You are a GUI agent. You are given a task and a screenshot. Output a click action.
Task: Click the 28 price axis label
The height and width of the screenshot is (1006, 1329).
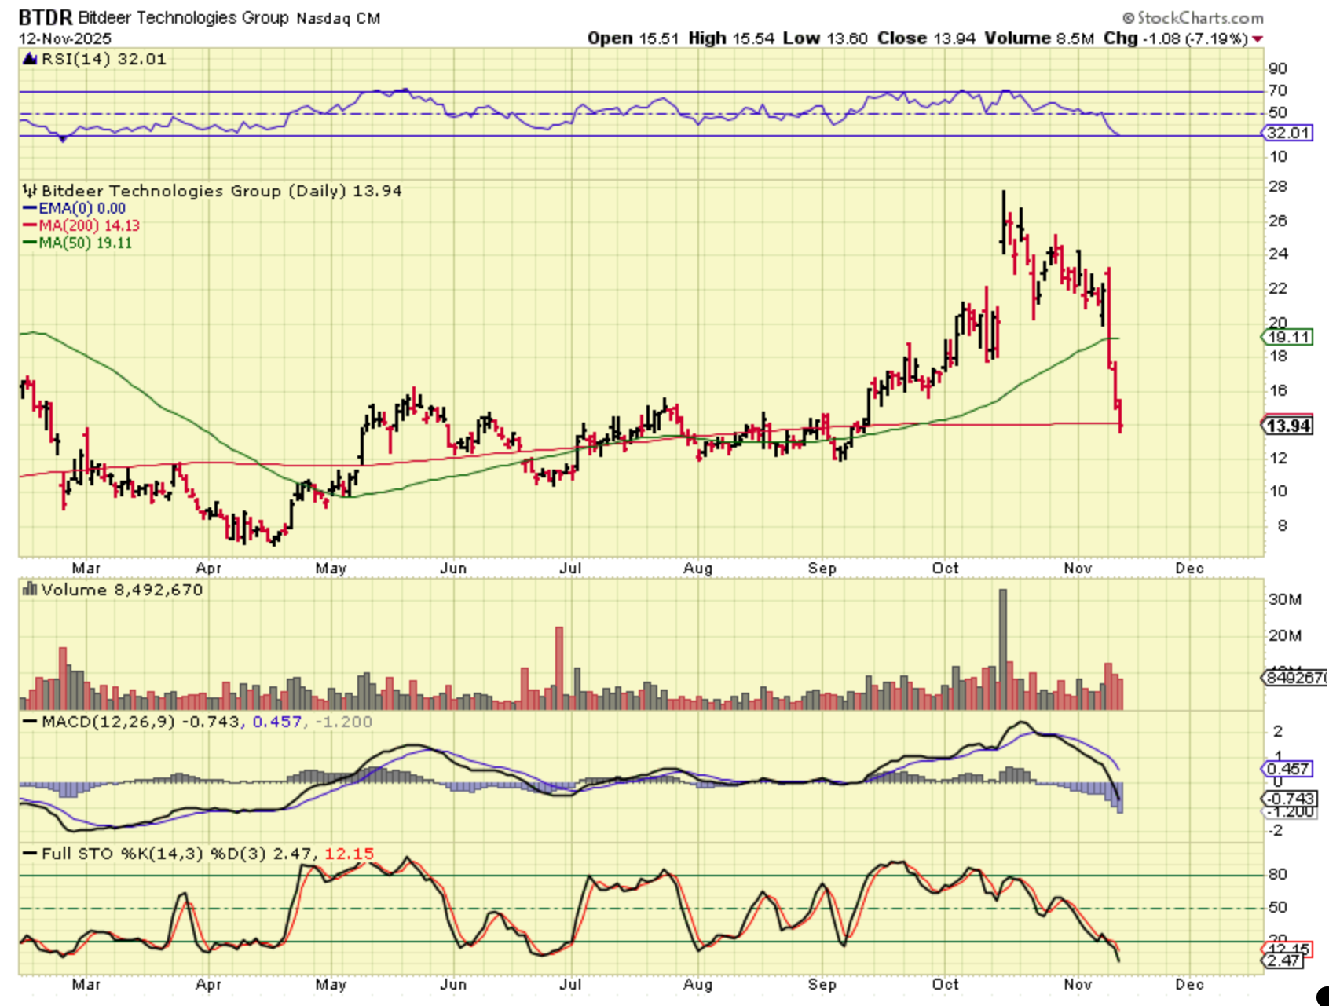coord(1278,187)
